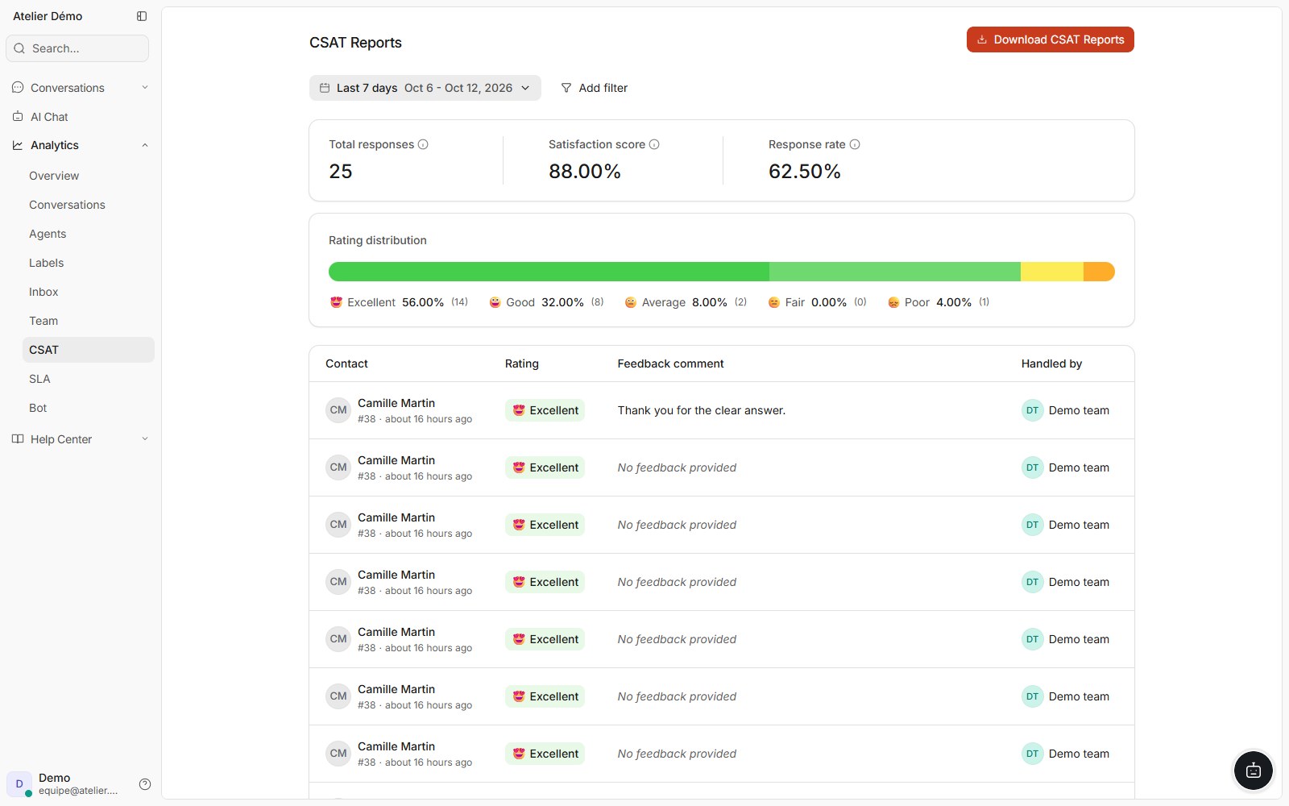Click the Help Center book icon
Viewport: 1289px width, 806px height.
tap(18, 439)
